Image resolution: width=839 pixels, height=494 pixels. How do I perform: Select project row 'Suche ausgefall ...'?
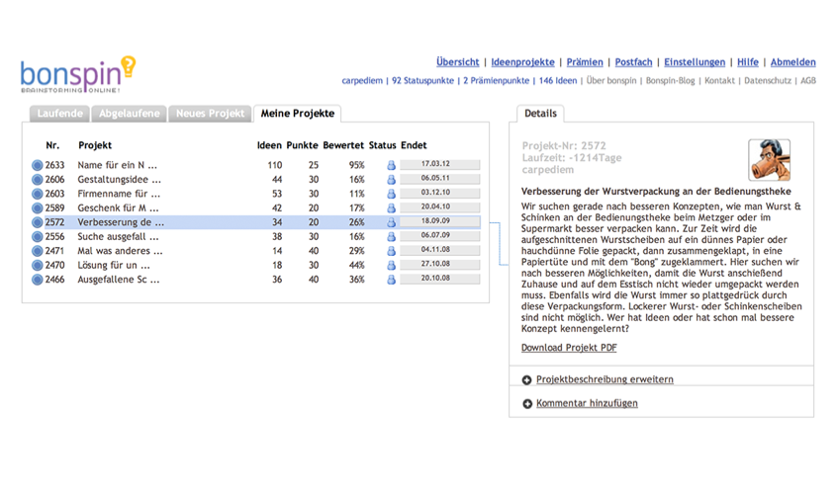pos(119,237)
